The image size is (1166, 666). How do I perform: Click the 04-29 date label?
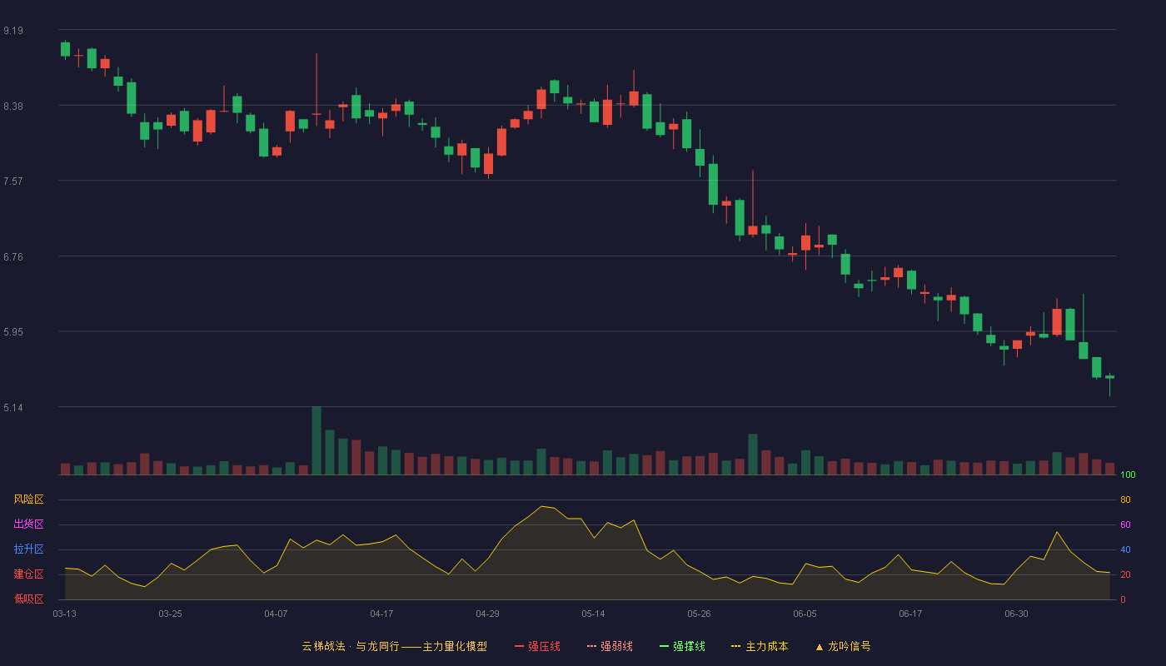pos(488,614)
